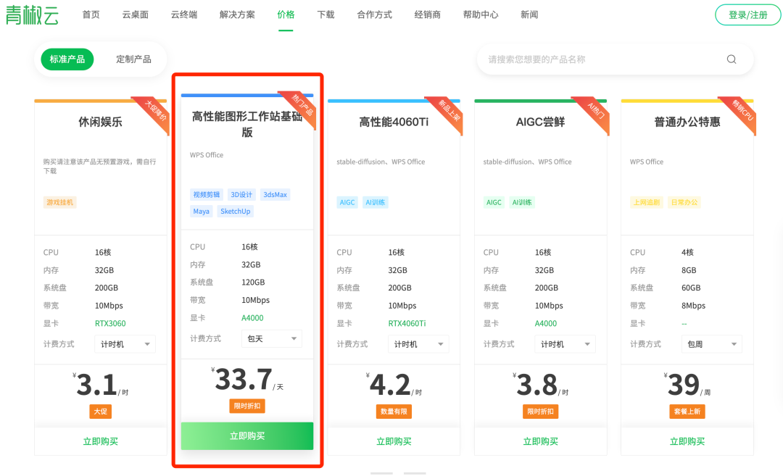Click the SketchUp tag
Screen dimensions: 783x476
[235, 211]
